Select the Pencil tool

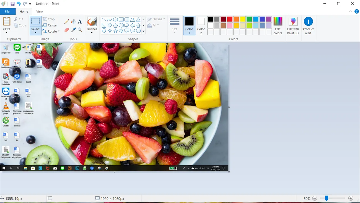pos(66,21)
